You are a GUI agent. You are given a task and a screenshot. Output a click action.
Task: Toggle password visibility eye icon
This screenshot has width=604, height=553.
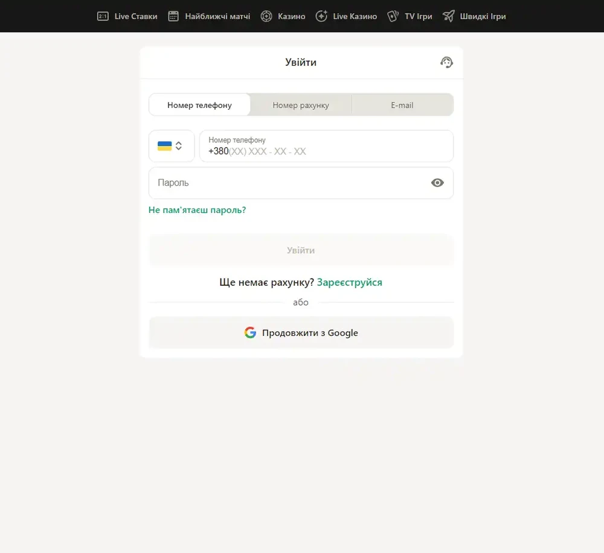tap(437, 183)
